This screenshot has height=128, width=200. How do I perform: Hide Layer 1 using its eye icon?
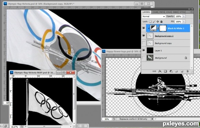tap(144, 50)
